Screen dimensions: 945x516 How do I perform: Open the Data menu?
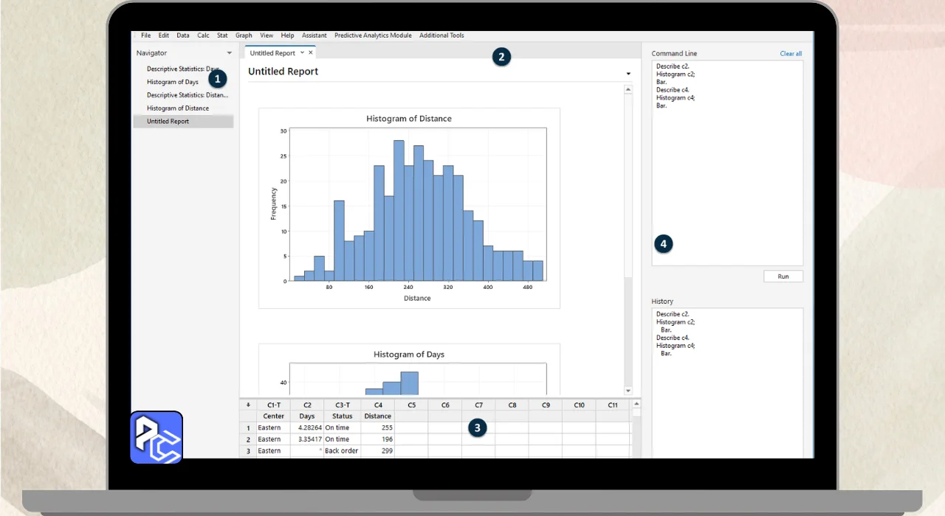pos(183,35)
